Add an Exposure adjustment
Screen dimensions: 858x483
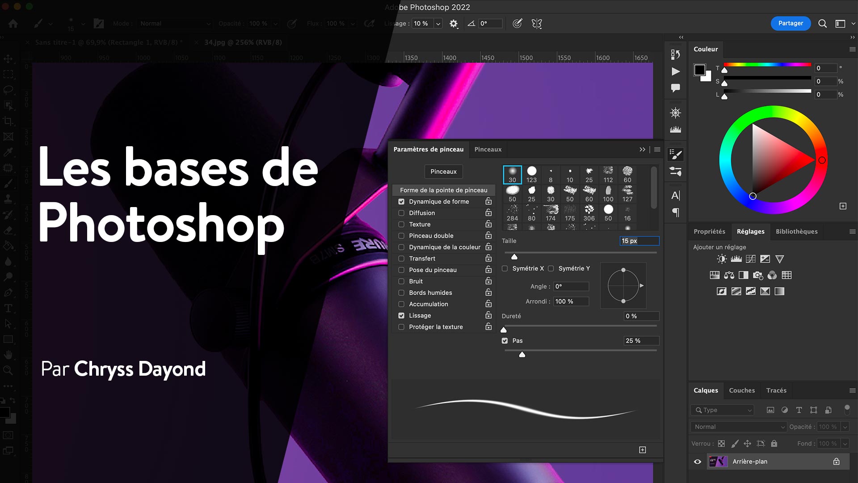(x=765, y=259)
